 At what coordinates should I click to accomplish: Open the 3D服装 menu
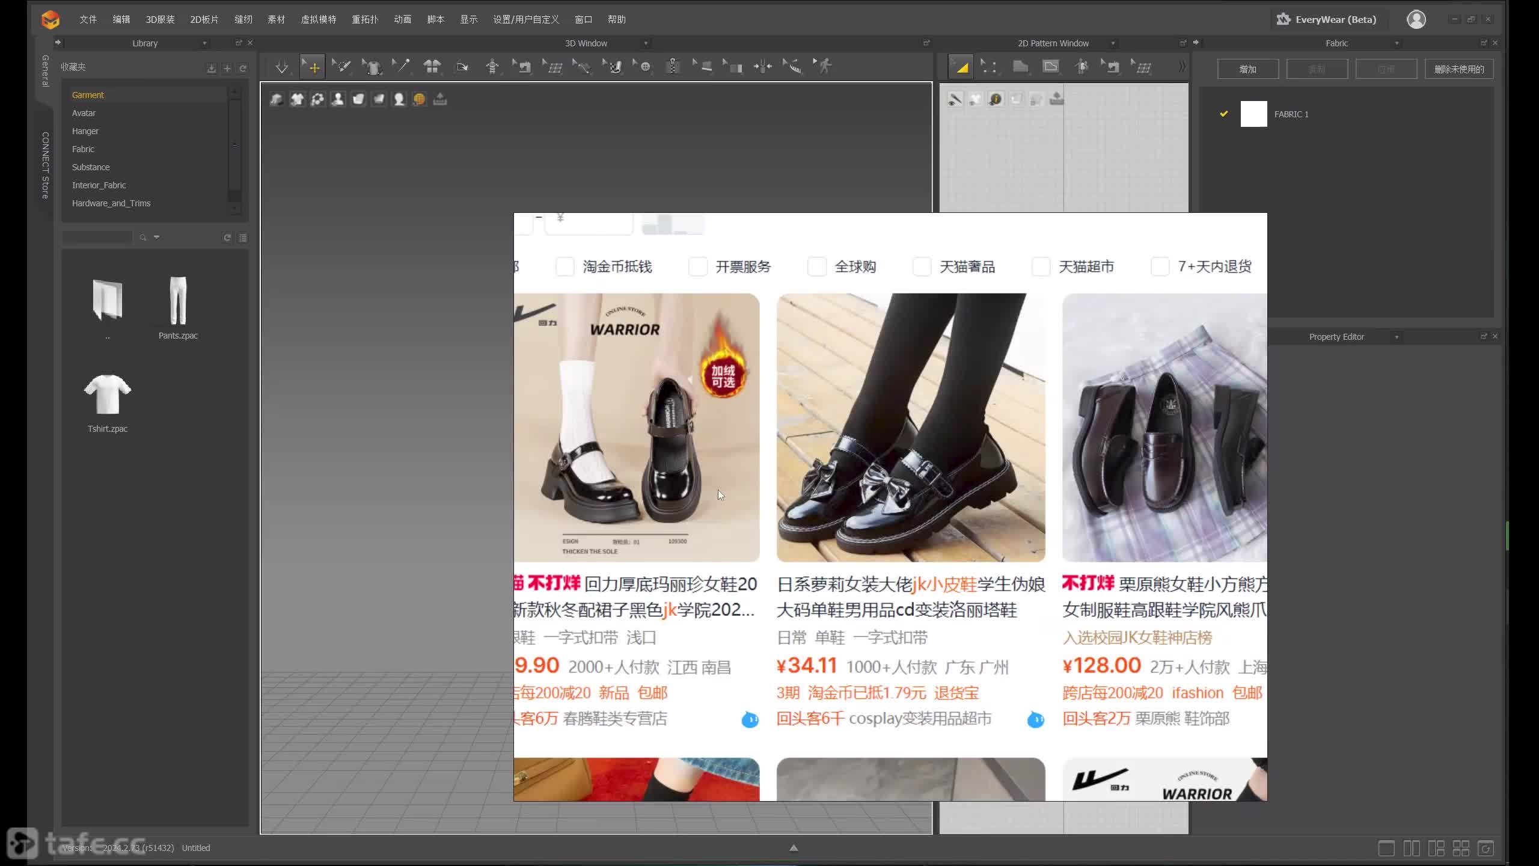[160, 19]
